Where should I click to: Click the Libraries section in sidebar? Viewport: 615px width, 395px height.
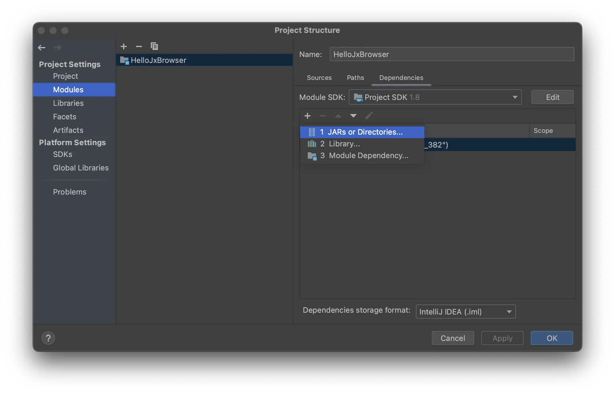click(x=68, y=103)
